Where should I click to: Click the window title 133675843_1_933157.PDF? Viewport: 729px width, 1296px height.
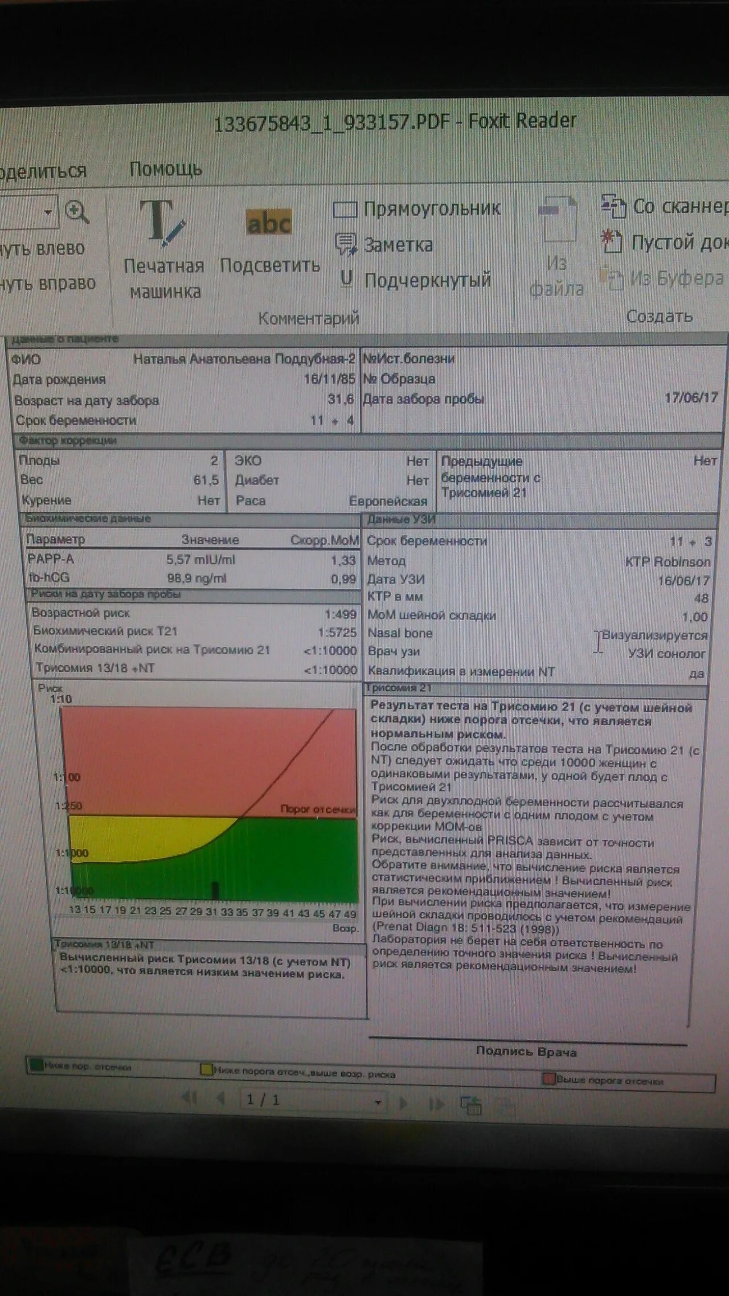pyautogui.click(x=331, y=123)
